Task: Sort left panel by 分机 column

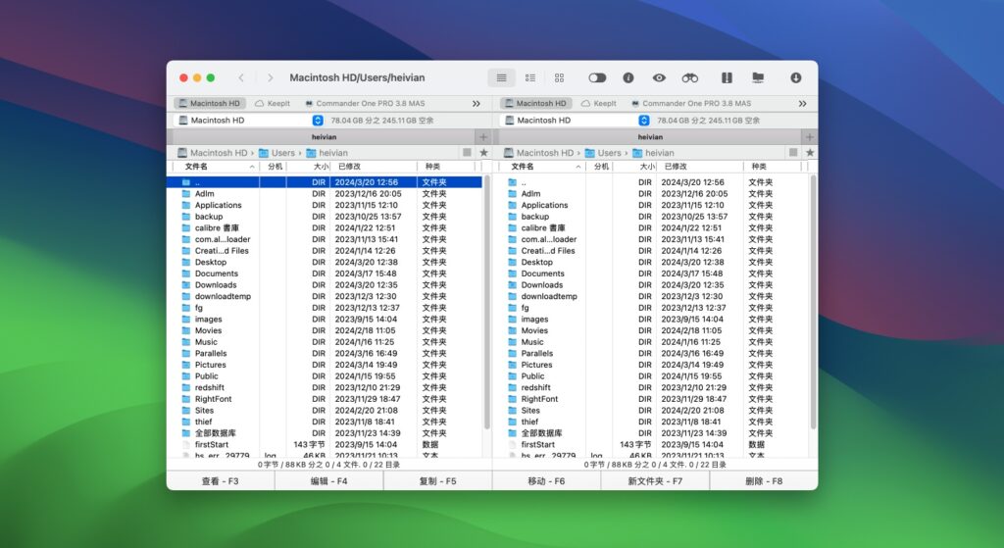Action: pyautogui.click(x=274, y=167)
